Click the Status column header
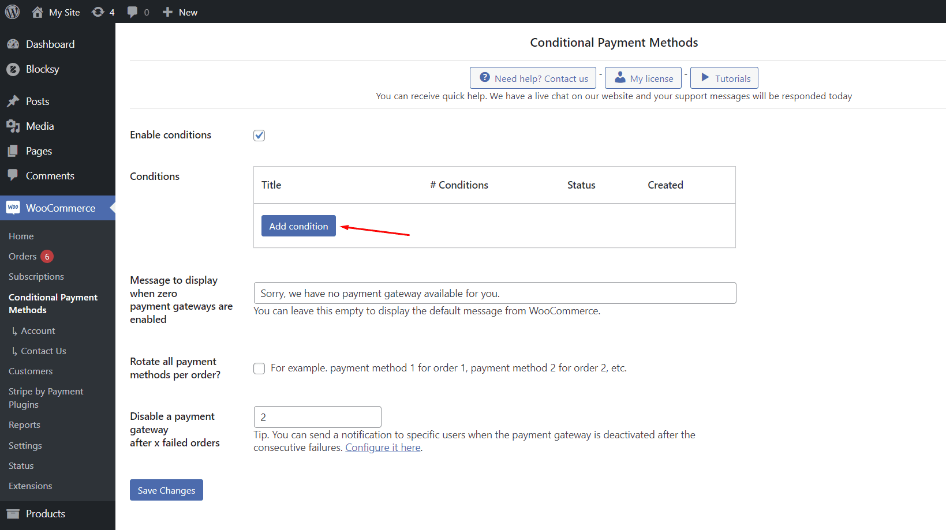This screenshot has width=946, height=530. [x=581, y=185]
